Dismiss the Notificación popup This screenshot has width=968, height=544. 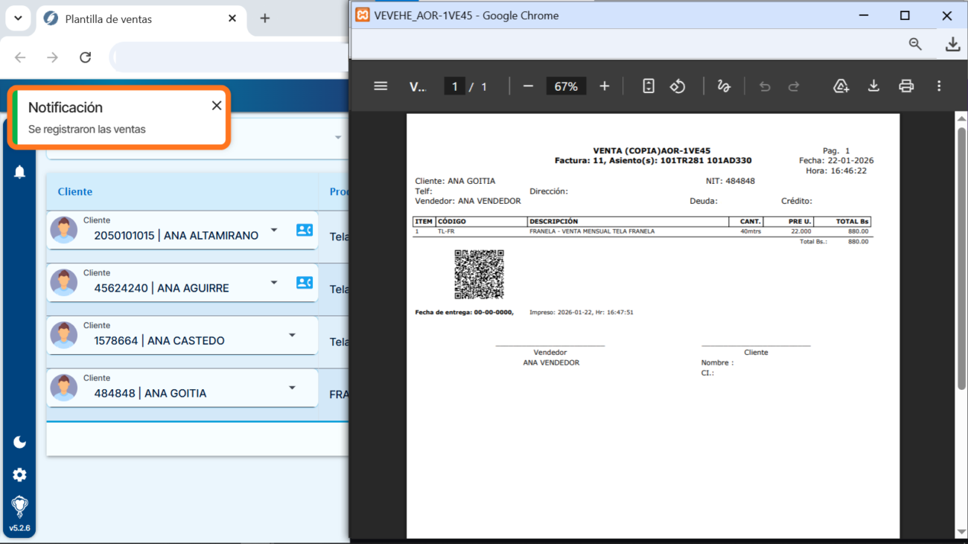click(217, 106)
